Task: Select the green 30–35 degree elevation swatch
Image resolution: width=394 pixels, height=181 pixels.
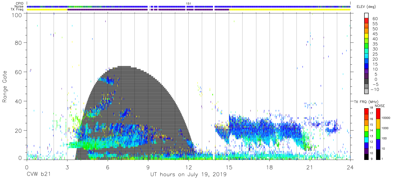Action: (x=366, y=46)
